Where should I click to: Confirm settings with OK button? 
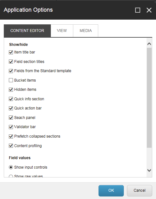click(111, 191)
